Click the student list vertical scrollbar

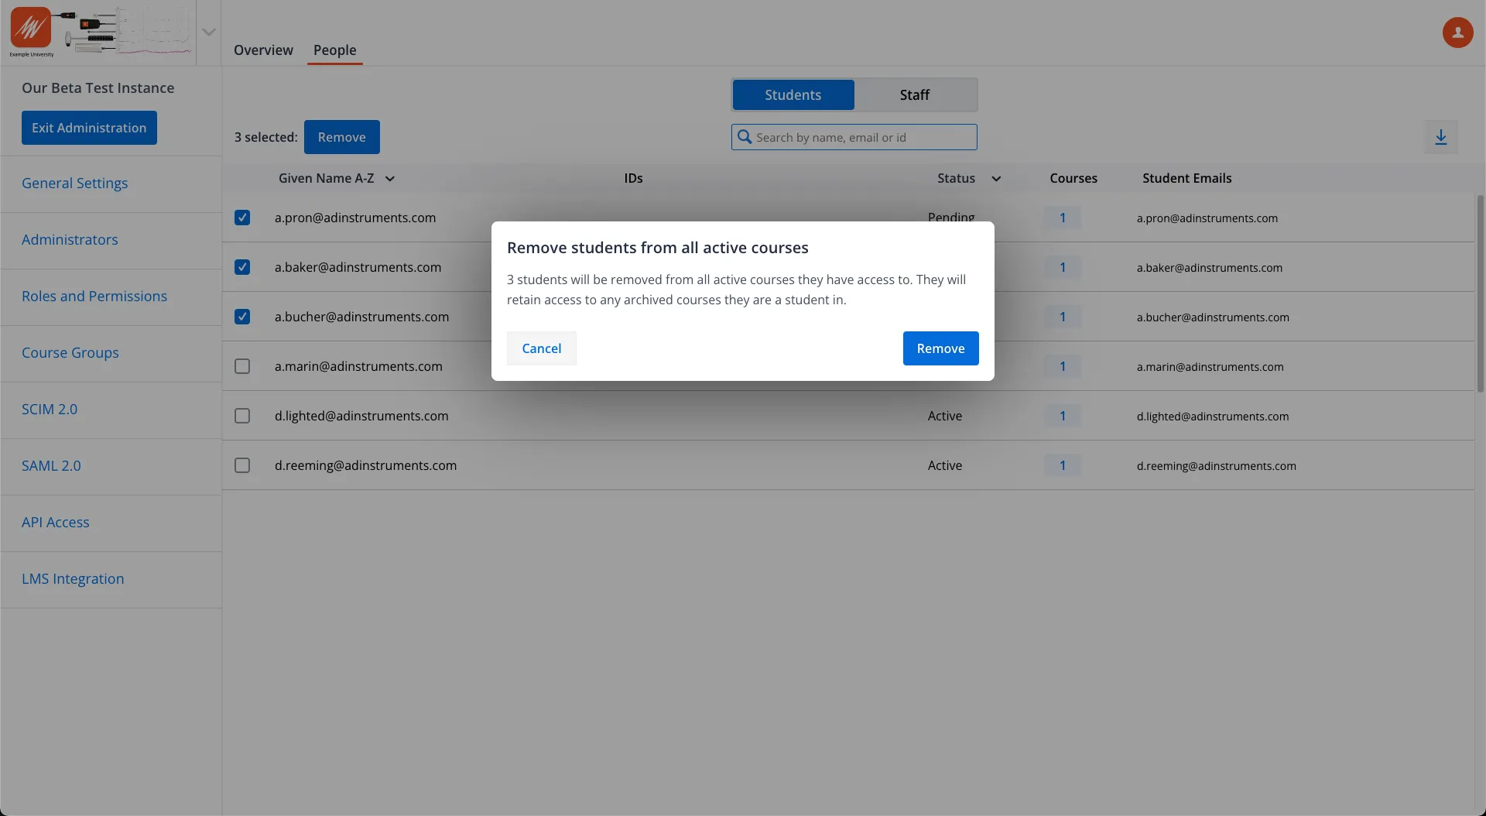pos(1480,294)
